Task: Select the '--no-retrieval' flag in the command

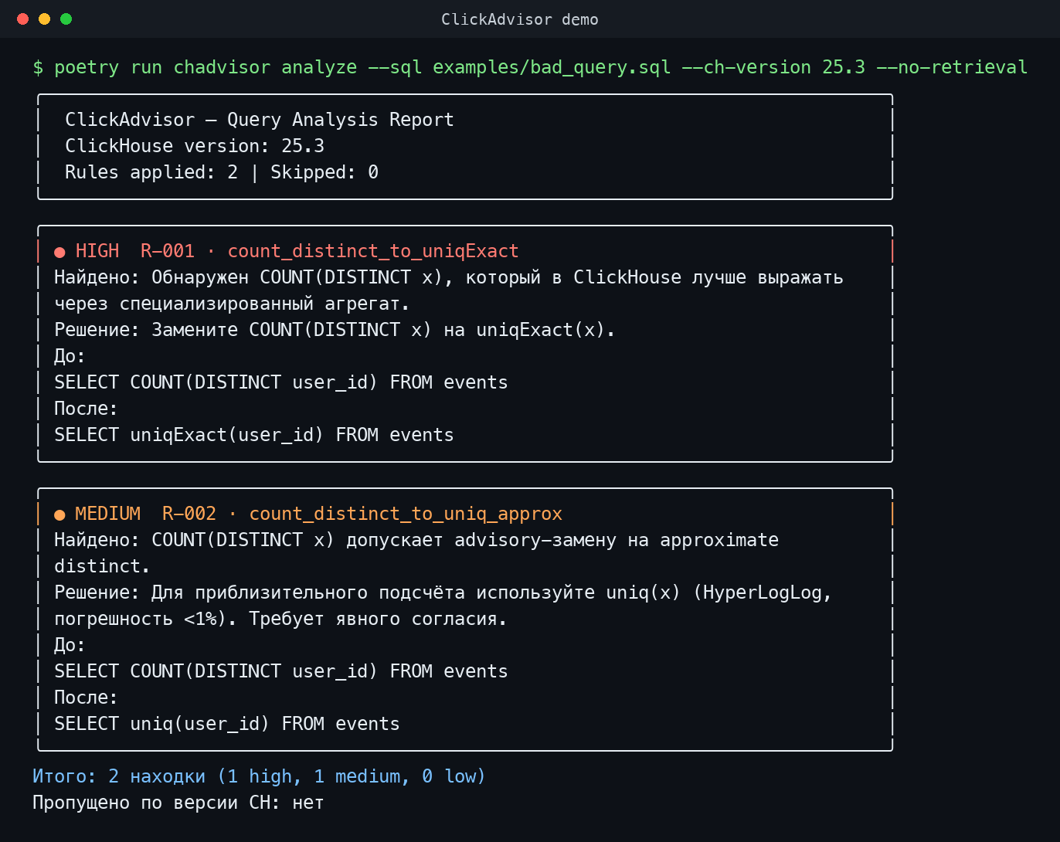Action: click(x=952, y=67)
